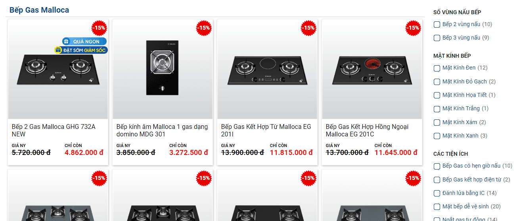Click the -15% badge on GHG 732A
The height and width of the screenshot is (221, 521).
coord(99,28)
